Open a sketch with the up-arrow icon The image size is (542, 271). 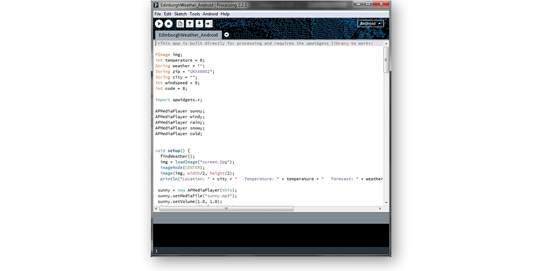click(x=190, y=23)
